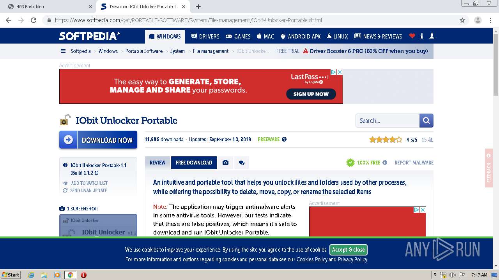Click the Search input field

tap(388, 121)
